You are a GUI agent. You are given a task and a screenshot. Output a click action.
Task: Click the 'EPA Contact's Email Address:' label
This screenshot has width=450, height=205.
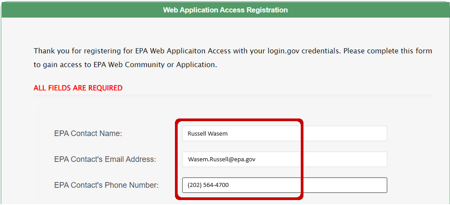(105, 159)
